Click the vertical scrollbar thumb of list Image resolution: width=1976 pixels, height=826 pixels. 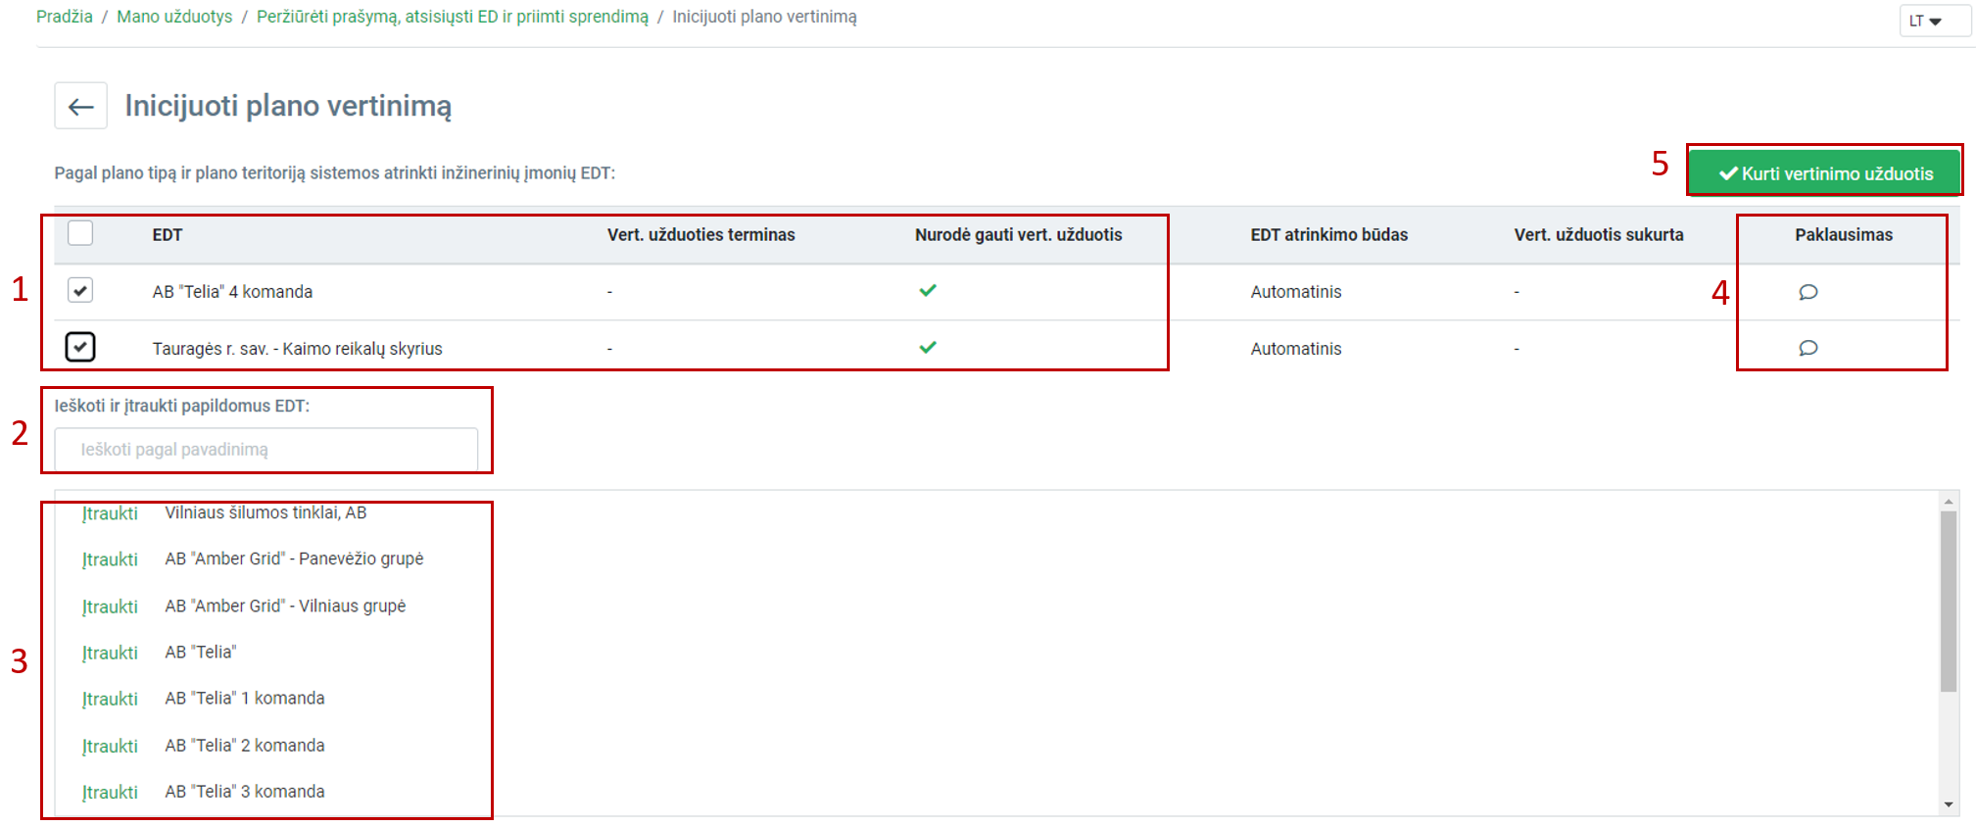[x=1949, y=601]
